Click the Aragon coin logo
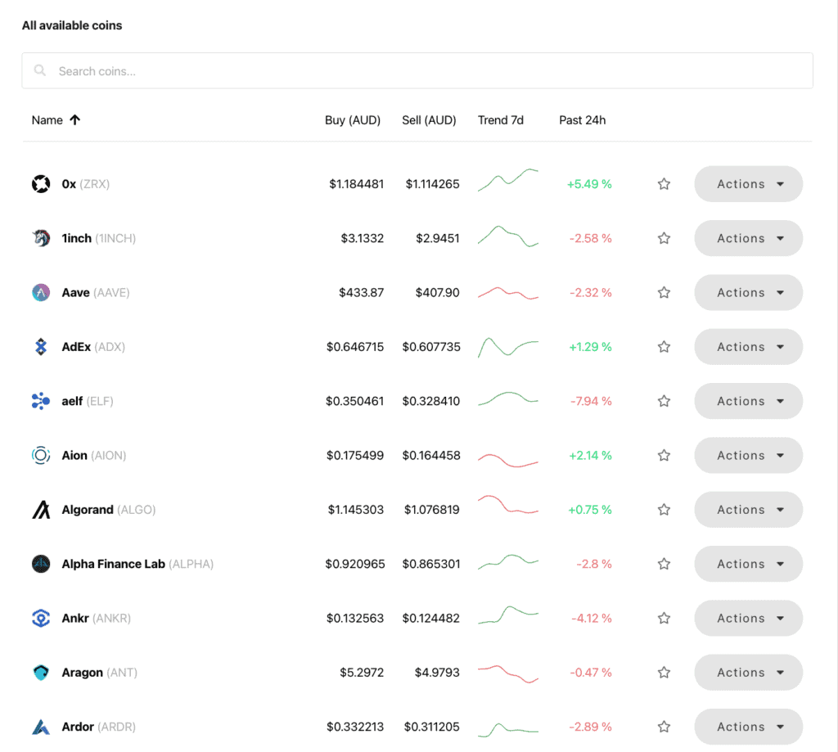The image size is (838, 752). click(41, 673)
